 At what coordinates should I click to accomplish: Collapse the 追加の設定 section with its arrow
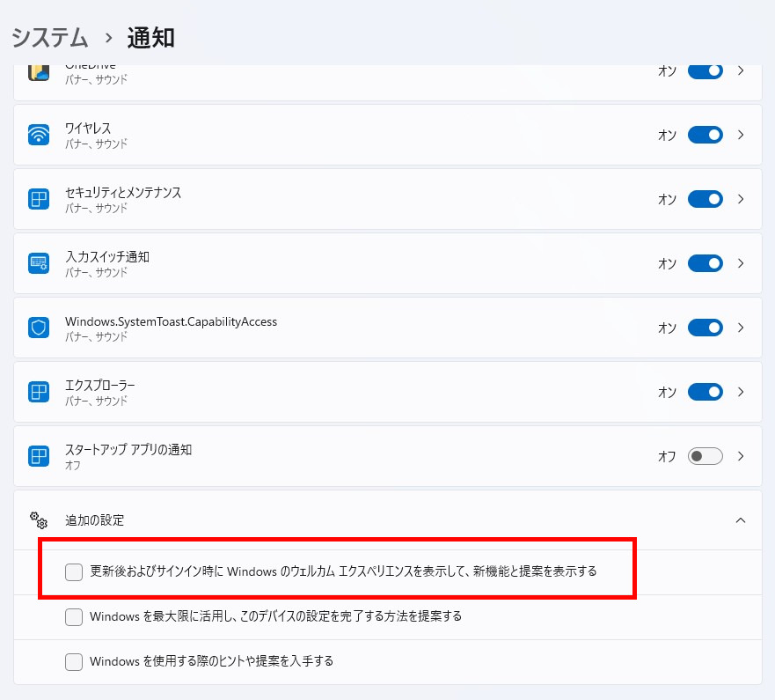coord(741,519)
